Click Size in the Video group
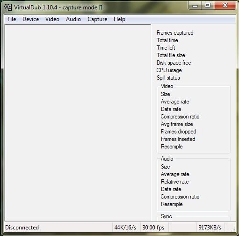Image resolution: width=239 pixels, height=236 pixels. [x=166, y=94]
